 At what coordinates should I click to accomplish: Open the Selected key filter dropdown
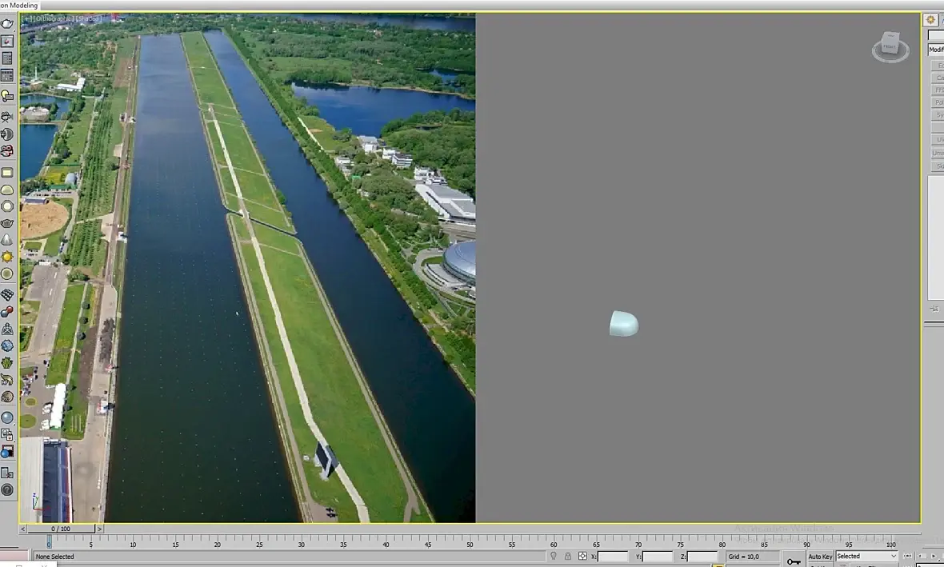866,556
